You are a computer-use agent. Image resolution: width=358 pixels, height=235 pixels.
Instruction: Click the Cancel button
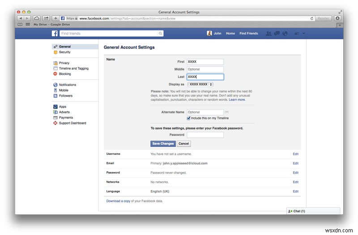(183, 144)
